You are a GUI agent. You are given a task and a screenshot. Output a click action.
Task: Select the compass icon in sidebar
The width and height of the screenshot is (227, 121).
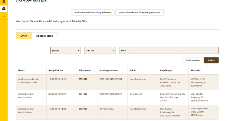click(x=4, y=9)
